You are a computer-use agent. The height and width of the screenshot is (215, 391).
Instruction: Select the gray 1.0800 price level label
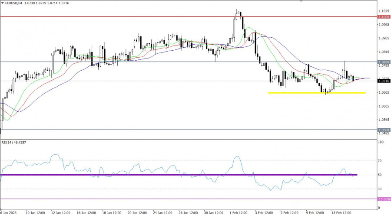383,62
